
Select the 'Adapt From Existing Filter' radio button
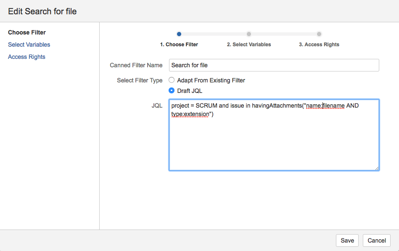[172, 80]
